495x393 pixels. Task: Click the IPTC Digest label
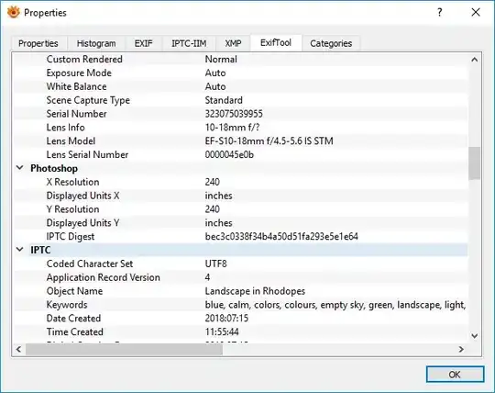tap(71, 237)
